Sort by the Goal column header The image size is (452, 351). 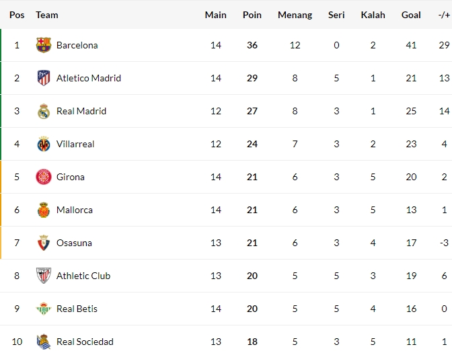point(411,15)
